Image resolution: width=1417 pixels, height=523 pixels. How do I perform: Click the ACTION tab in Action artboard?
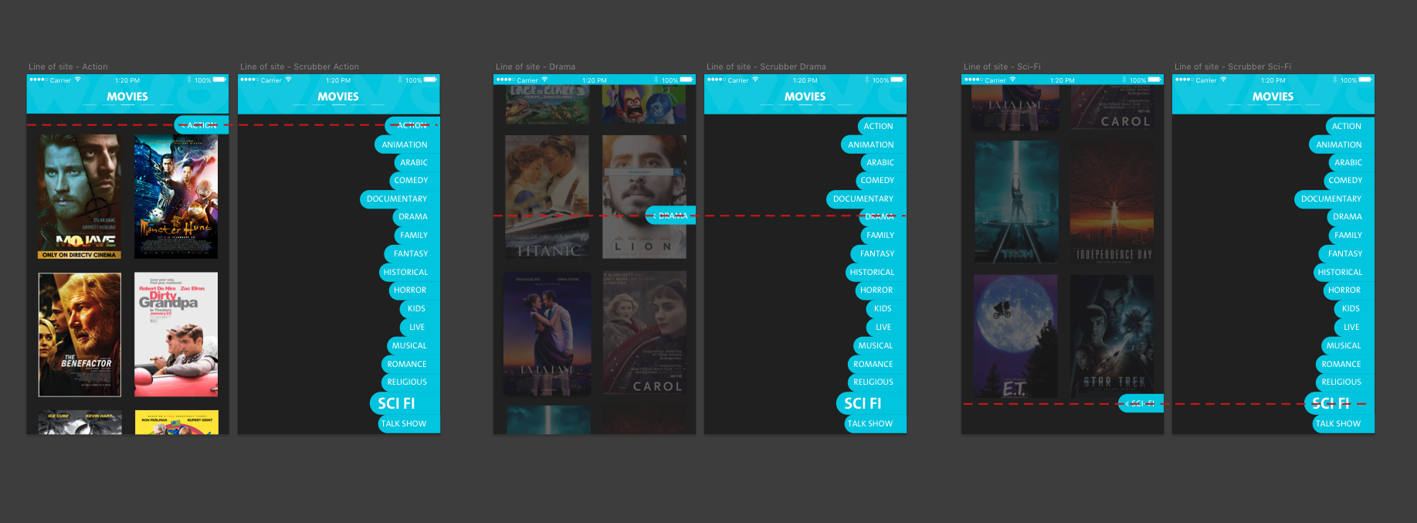coord(202,125)
